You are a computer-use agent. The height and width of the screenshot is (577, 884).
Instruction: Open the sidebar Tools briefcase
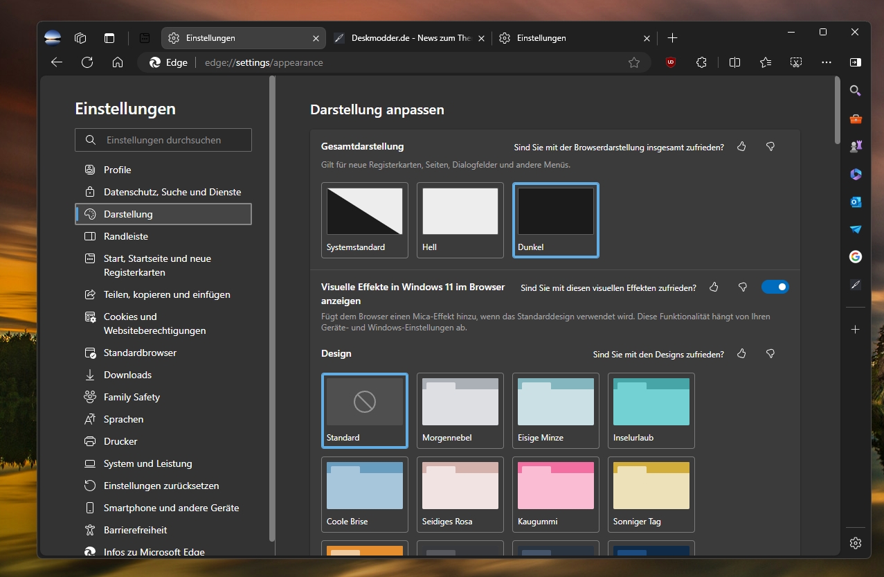coord(856,118)
